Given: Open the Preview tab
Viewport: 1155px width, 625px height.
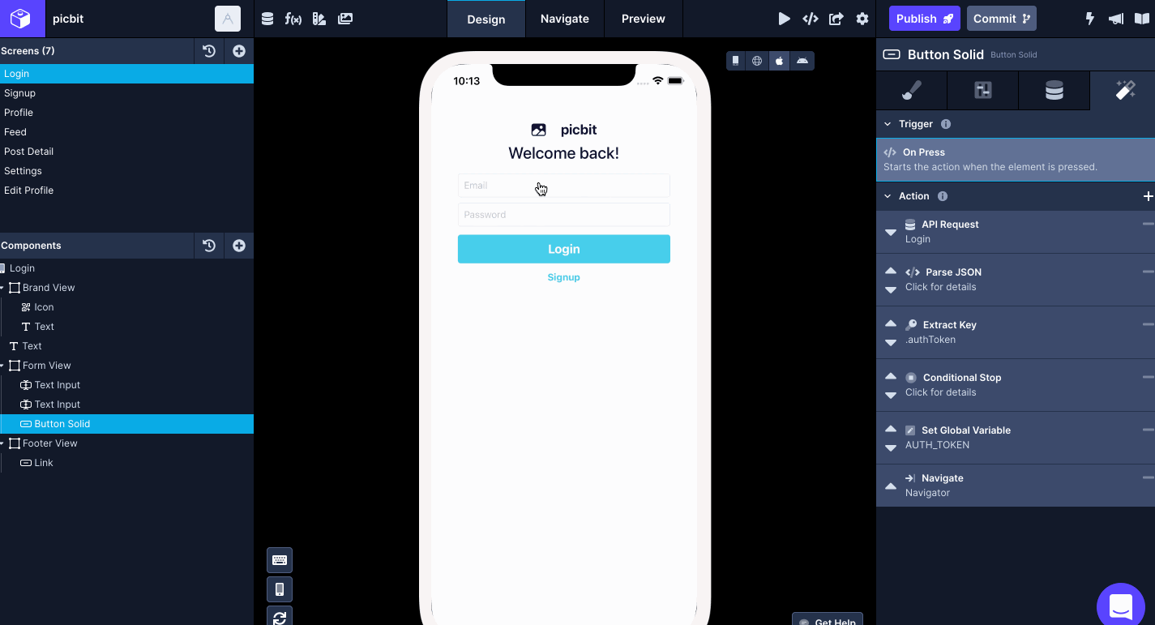Looking at the screenshot, I should coord(643,18).
